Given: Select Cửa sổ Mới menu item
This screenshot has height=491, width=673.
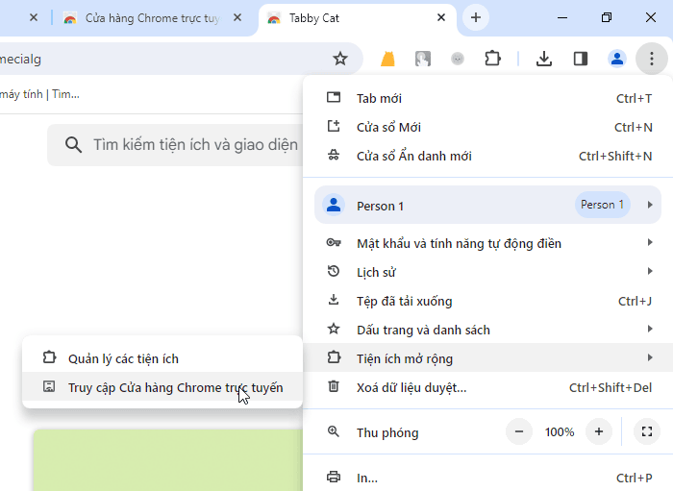Looking at the screenshot, I should (487, 128).
